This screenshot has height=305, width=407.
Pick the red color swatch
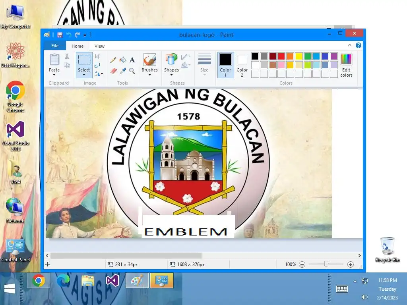(x=281, y=56)
